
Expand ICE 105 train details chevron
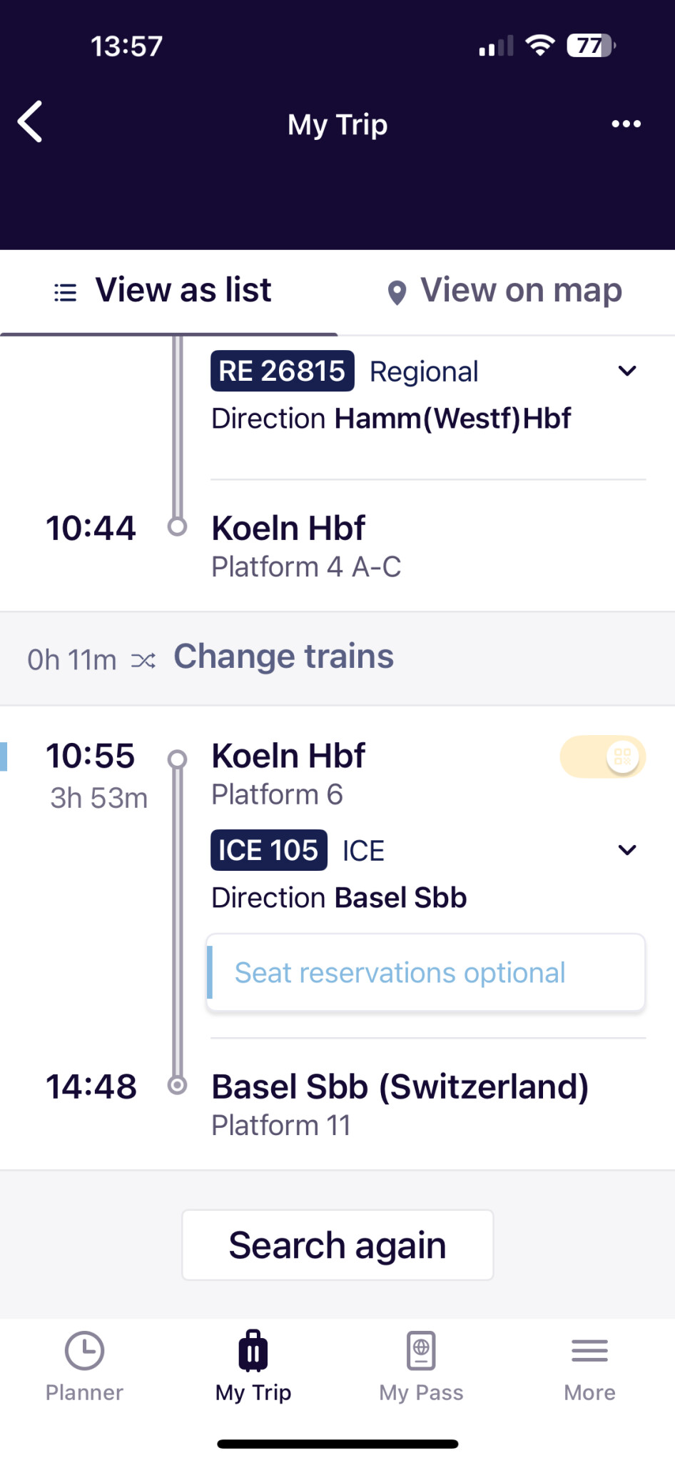(x=627, y=850)
